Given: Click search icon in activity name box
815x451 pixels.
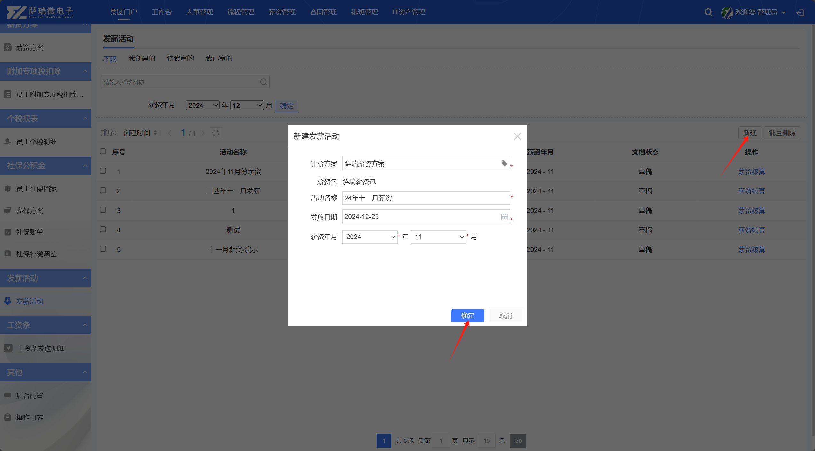Looking at the screenshot, I should tap(263, 82).
